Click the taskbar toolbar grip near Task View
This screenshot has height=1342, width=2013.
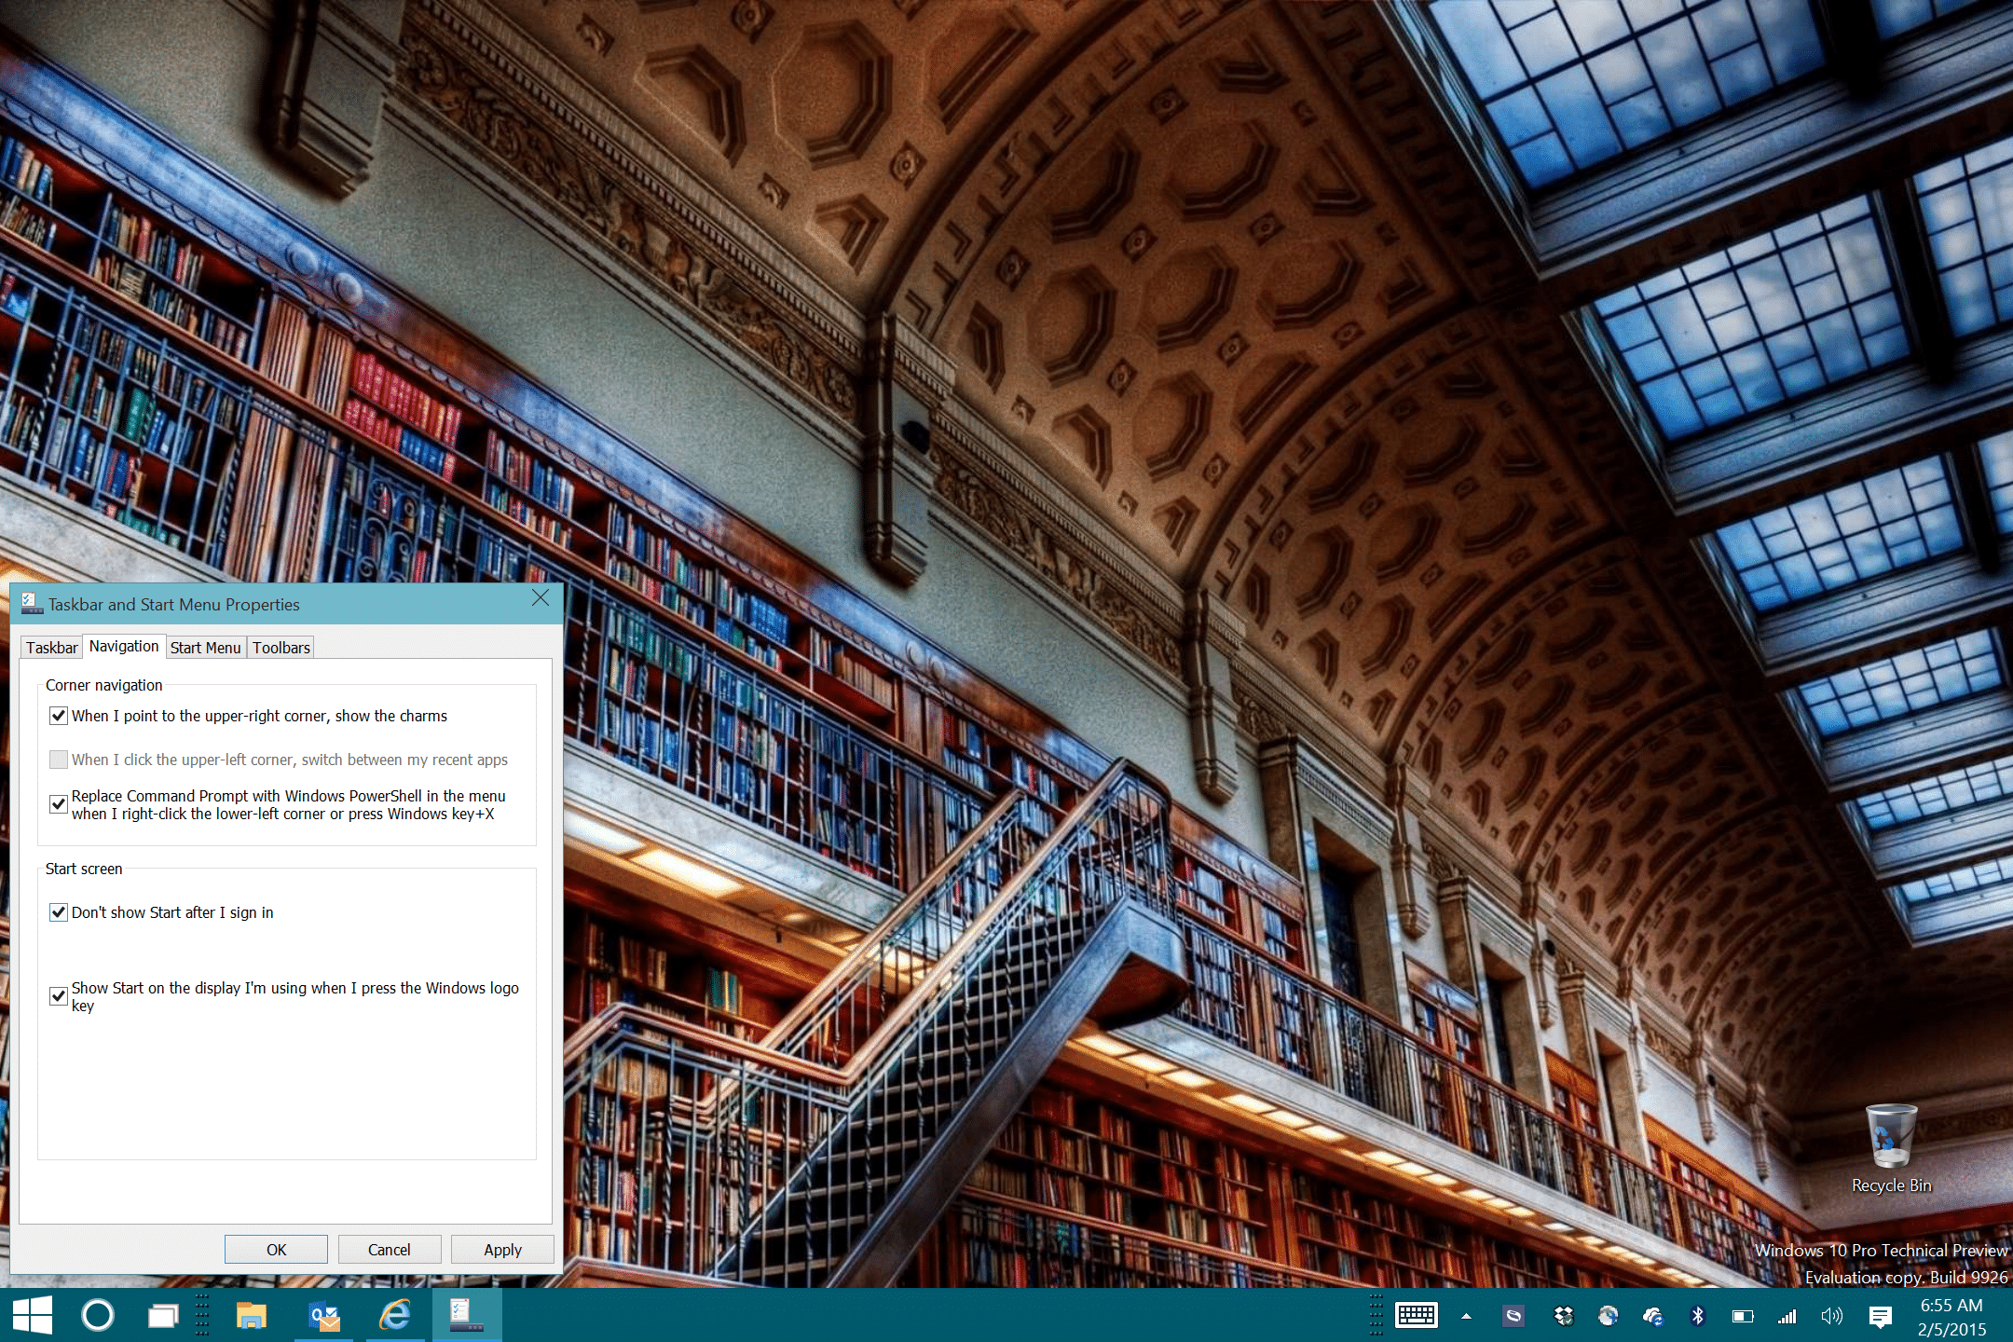(x=202, y=1316)
